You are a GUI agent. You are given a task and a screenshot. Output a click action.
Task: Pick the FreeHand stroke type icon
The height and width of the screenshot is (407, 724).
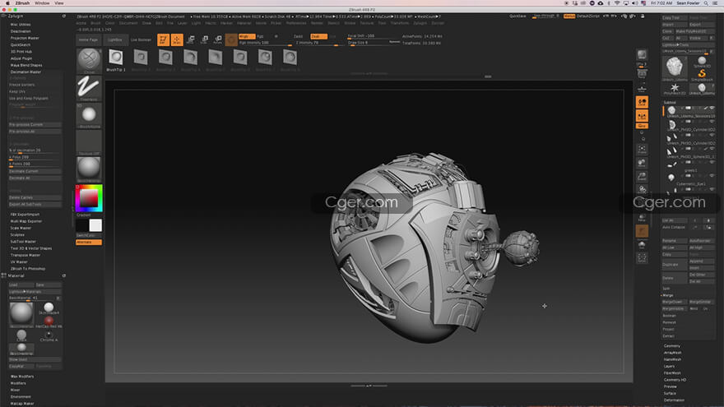pos(88,87)
